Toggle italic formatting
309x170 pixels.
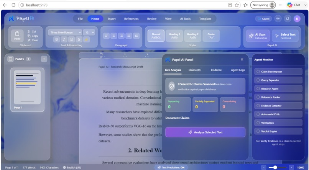click(64, 39)
